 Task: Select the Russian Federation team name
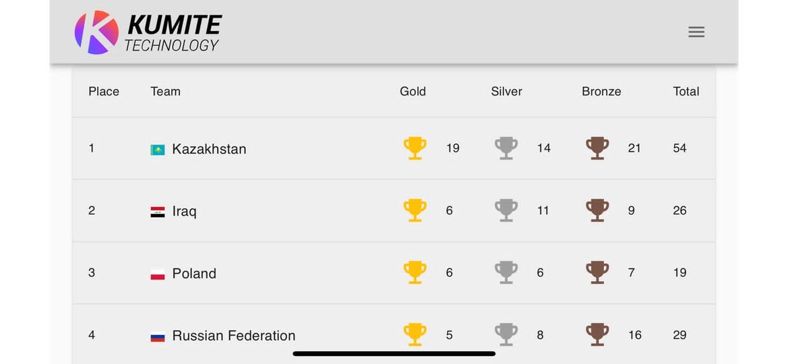click(x=233, y=336)
